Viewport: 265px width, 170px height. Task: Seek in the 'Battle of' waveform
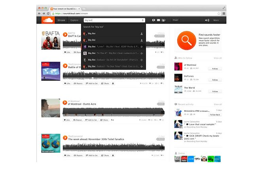coord(114,75)
